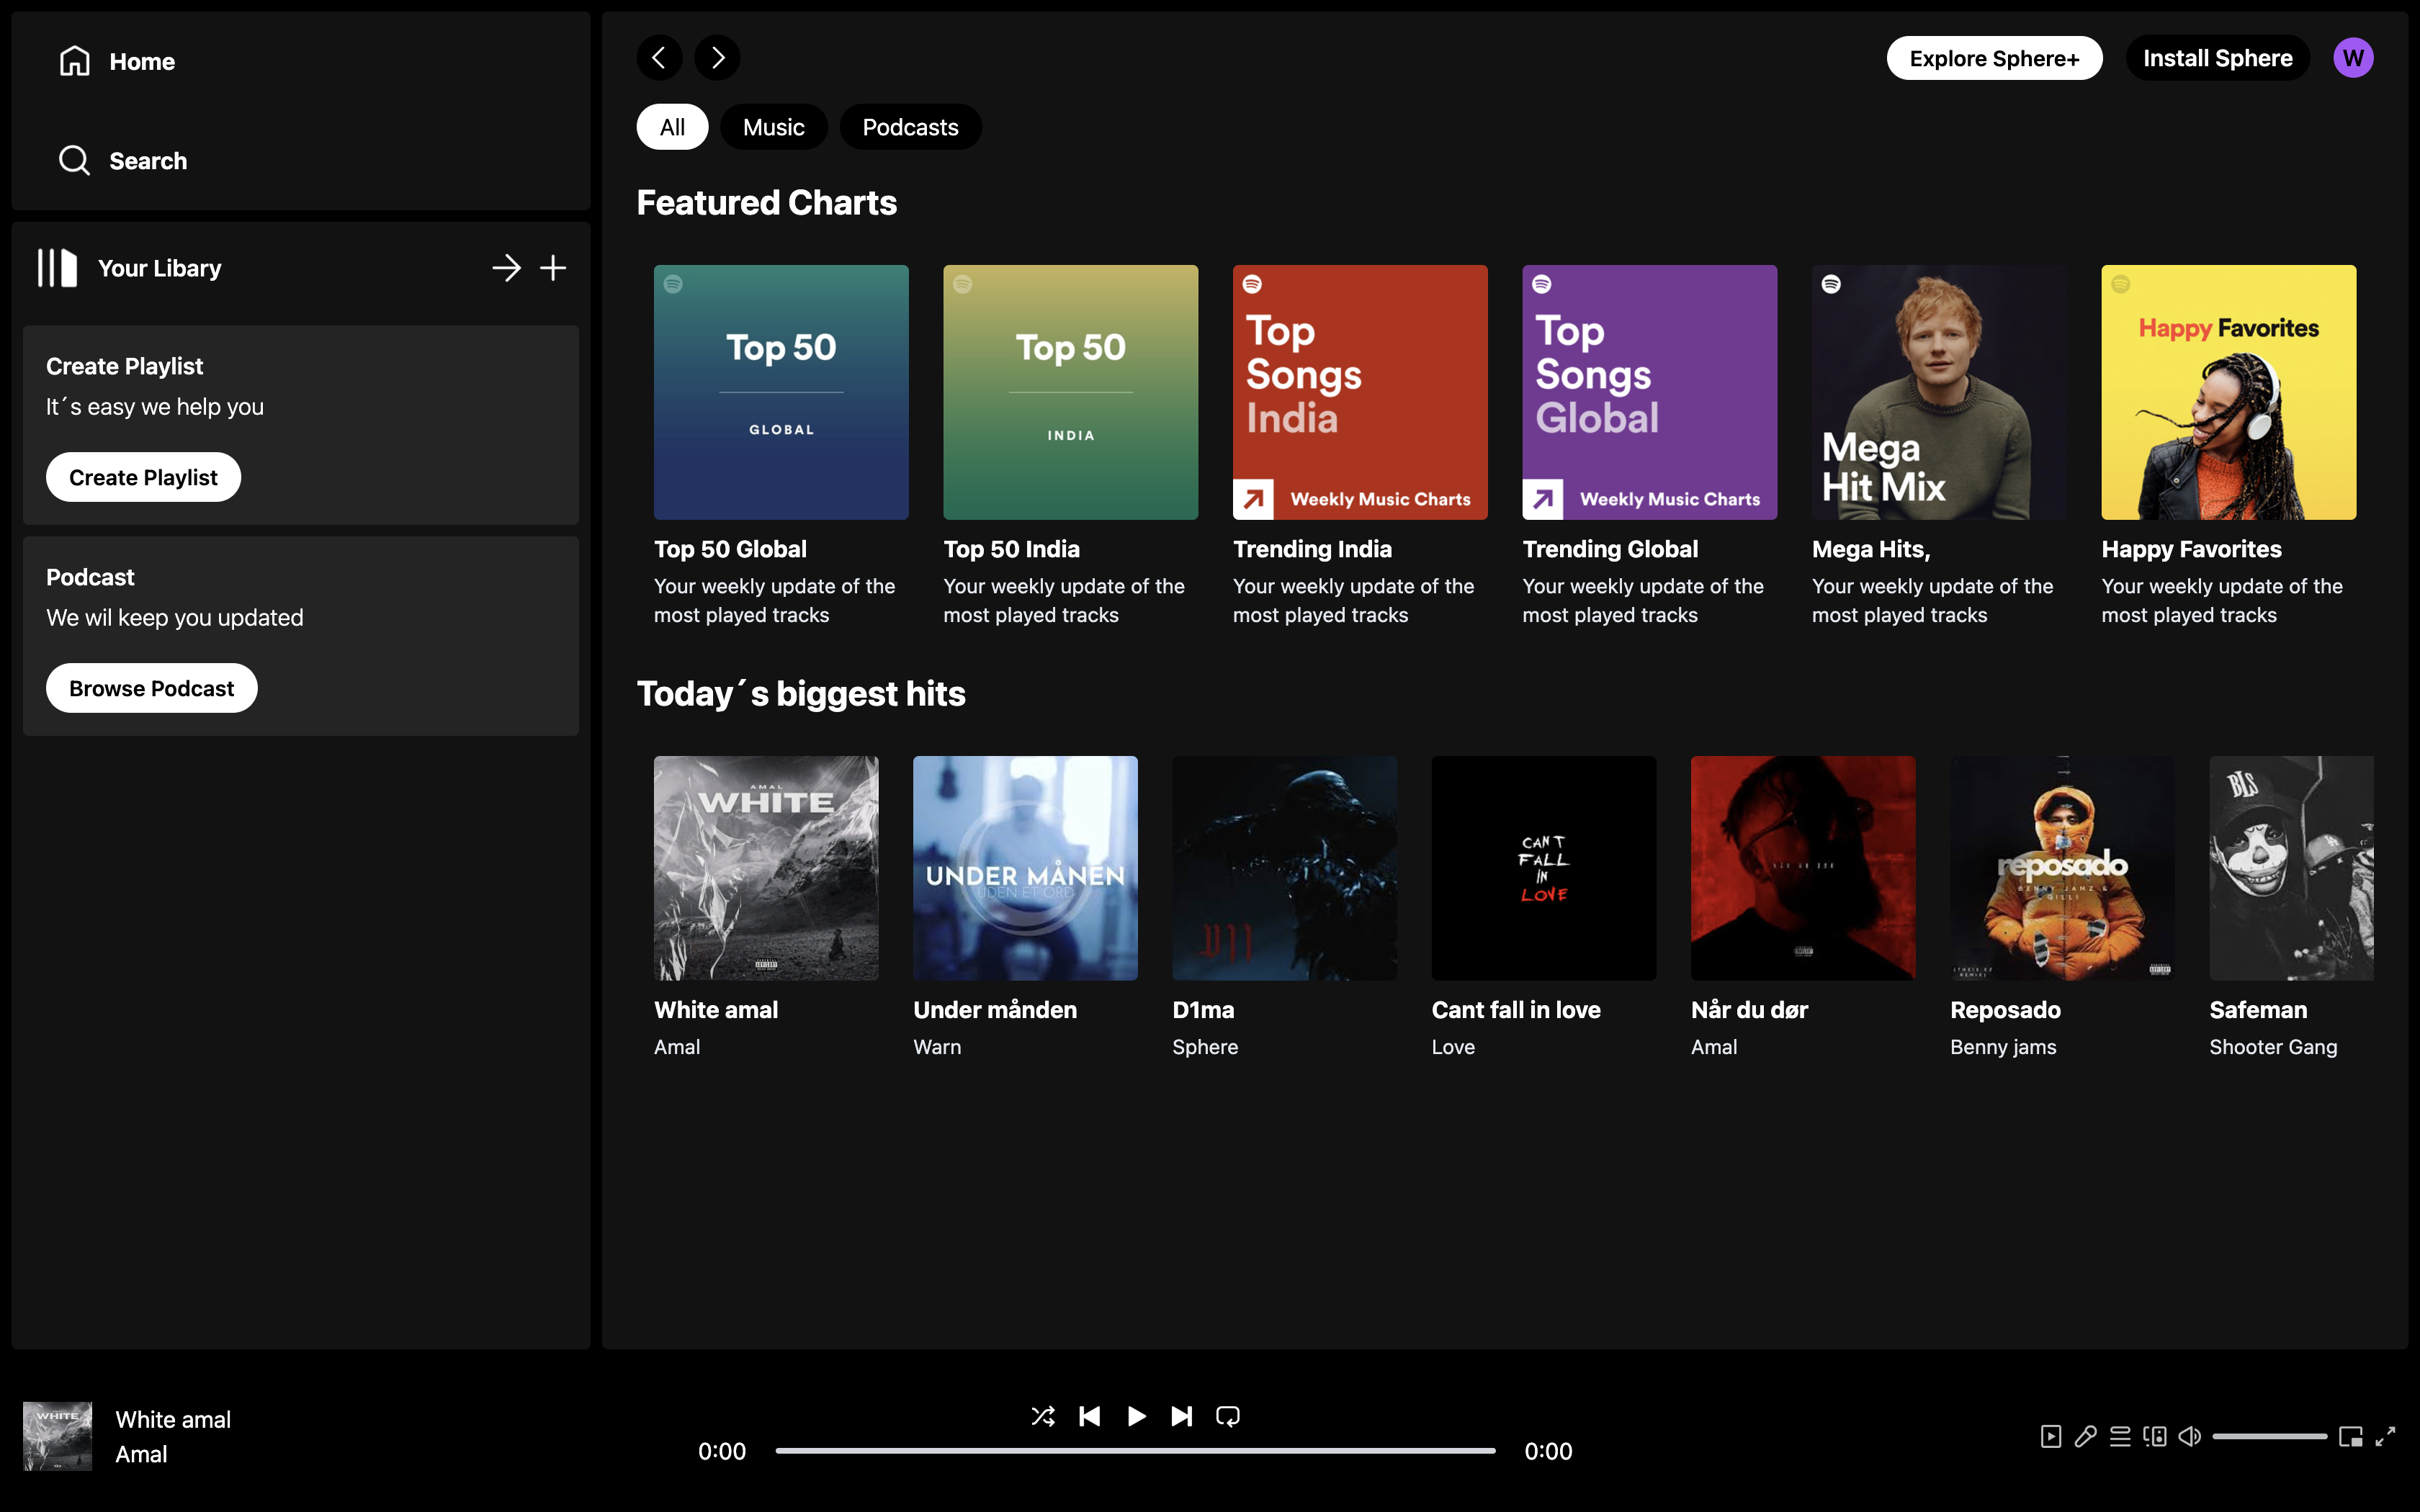This screenshot has height=1512, width=2420.
Task: Click the Install Sphere button
Action: [x=2217, y=58]
